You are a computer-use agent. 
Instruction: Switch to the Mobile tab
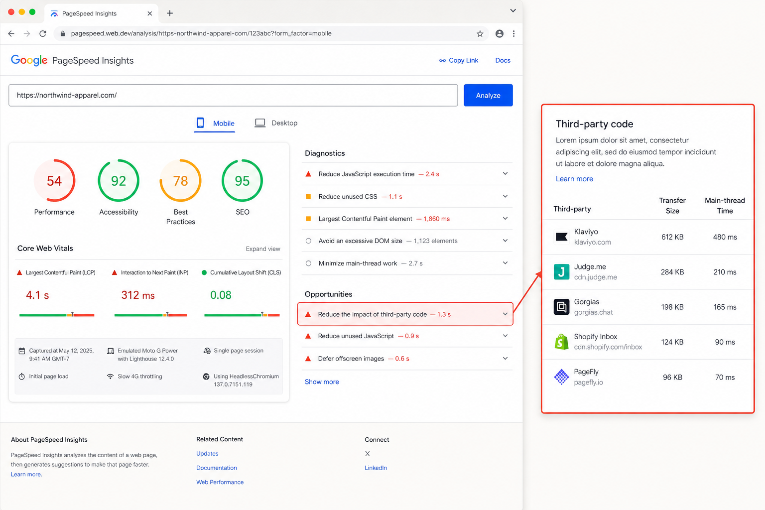click(215, 123)
